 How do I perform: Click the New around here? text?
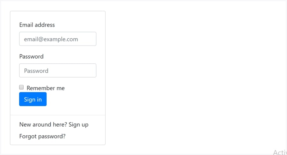(43, 124)
